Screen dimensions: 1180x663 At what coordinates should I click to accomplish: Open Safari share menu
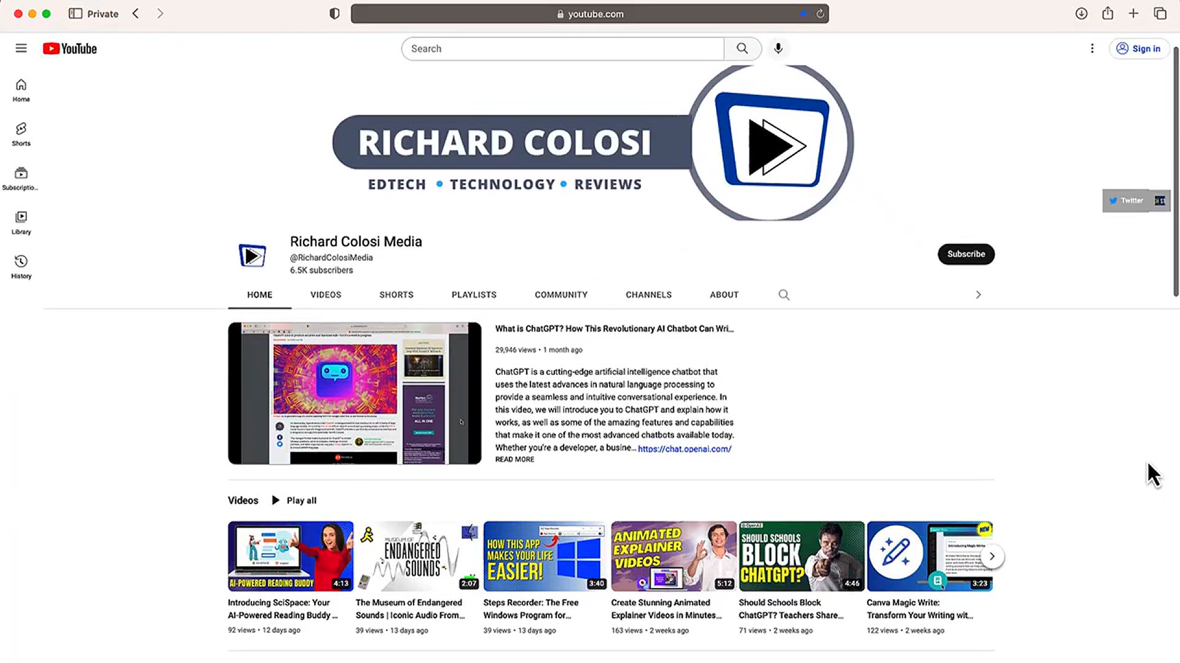[x=1107, y=13]
